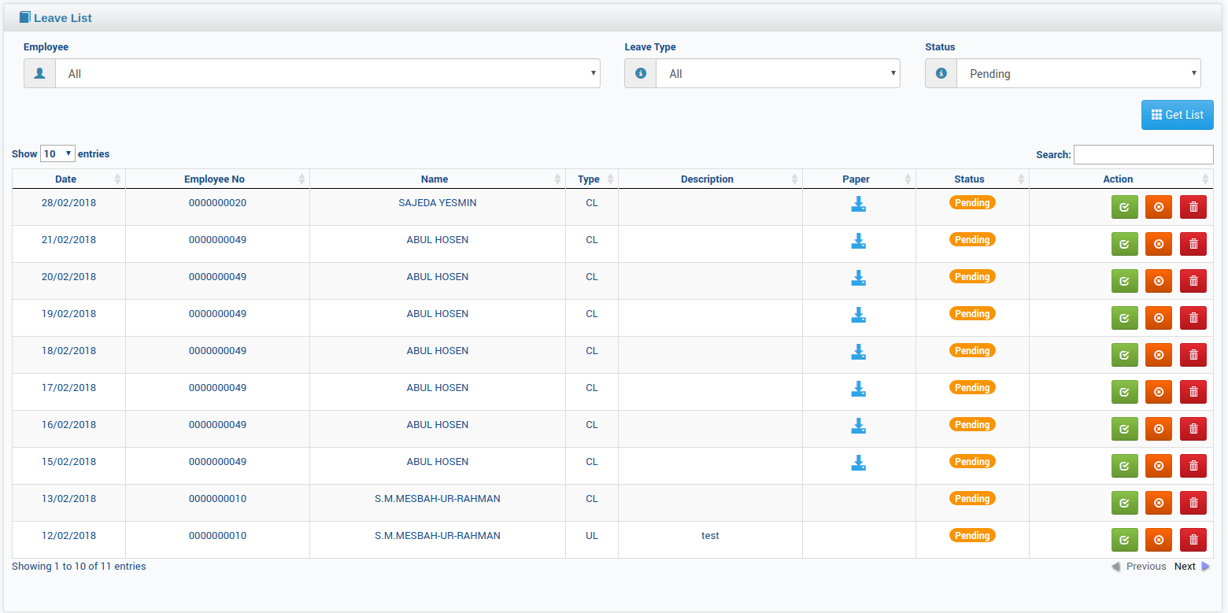The image size is (1228, 613).
Task: Approve the 20/02/2018 leave request
Action: (x=1124, y=281)
